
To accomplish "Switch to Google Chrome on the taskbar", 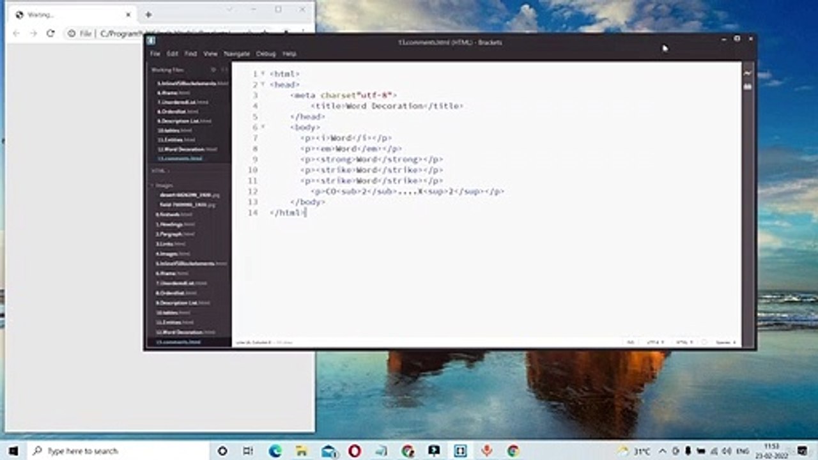I will click(x=513, y=451).
